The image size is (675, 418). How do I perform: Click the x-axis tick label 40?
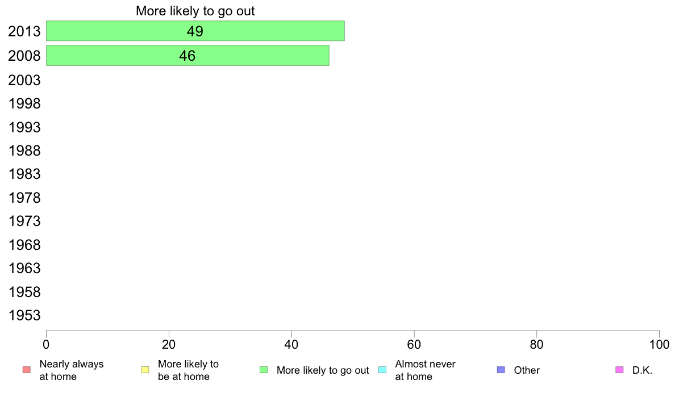[291, 344]
